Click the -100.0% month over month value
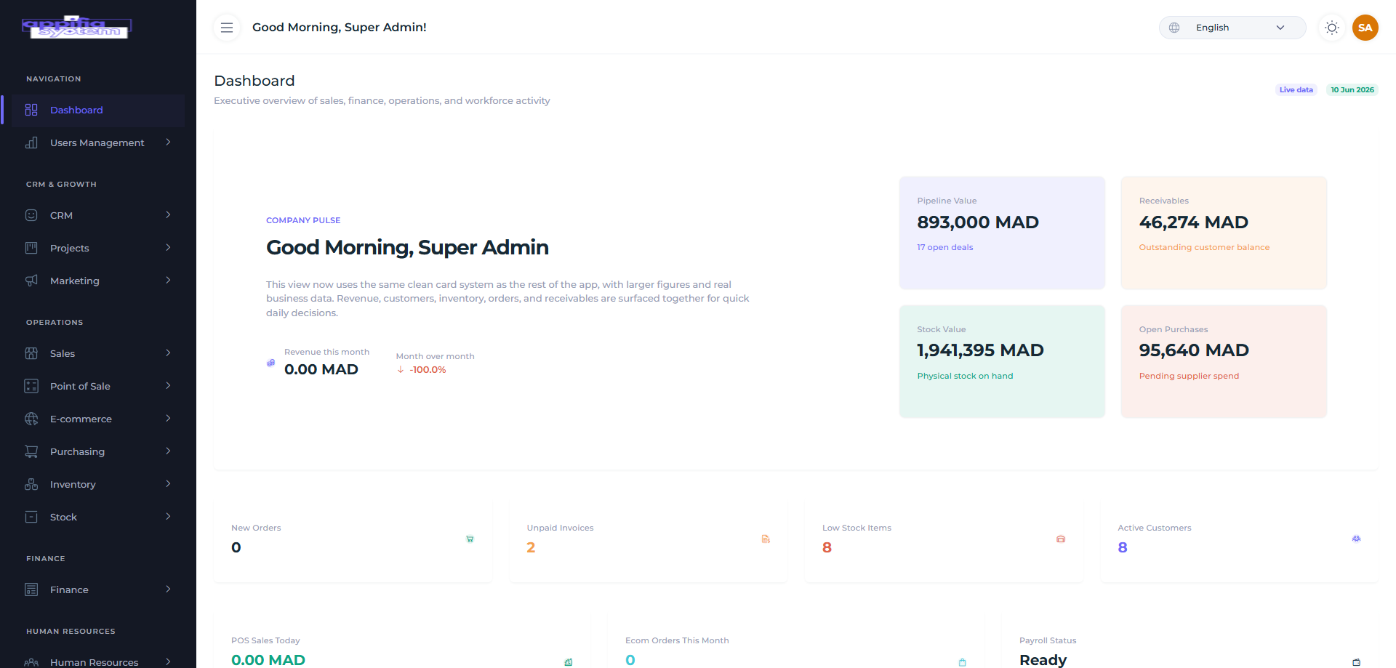 pyautogui.click(x=428, y=369)
